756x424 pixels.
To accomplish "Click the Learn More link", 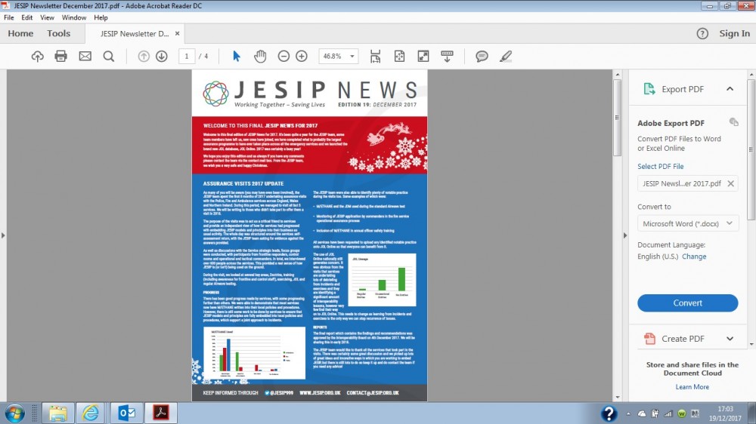I will [692, 387].
